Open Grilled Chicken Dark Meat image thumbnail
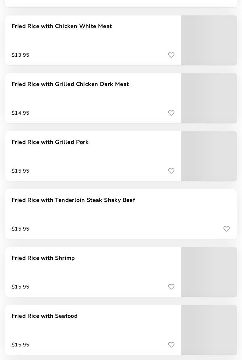This screenshot has height=360, width=242. 209,98
